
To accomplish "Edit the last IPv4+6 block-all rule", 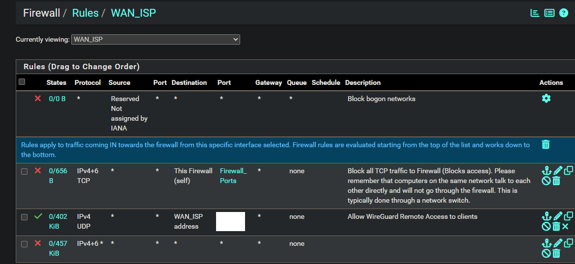I will click(558, 243).
